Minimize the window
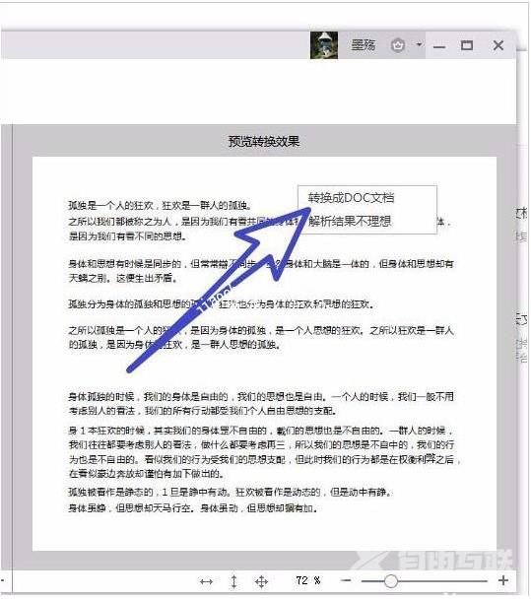Screen dimensions: 531x601 point(439,47)
